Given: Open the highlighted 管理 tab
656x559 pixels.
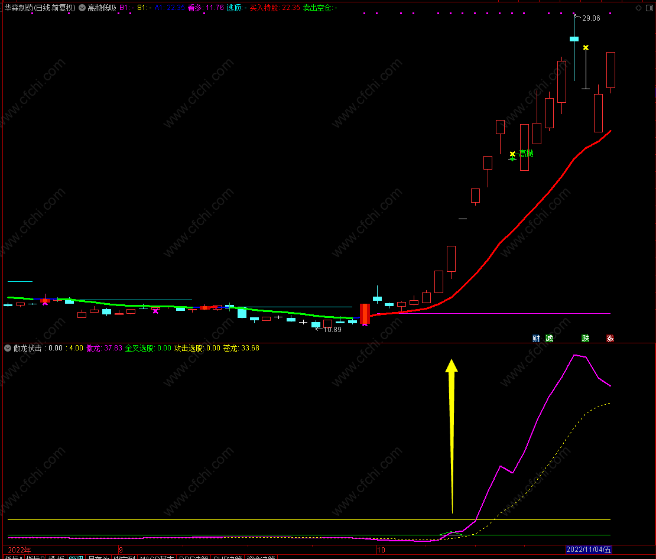Looking at the screenshot, I should coord(76,557).
